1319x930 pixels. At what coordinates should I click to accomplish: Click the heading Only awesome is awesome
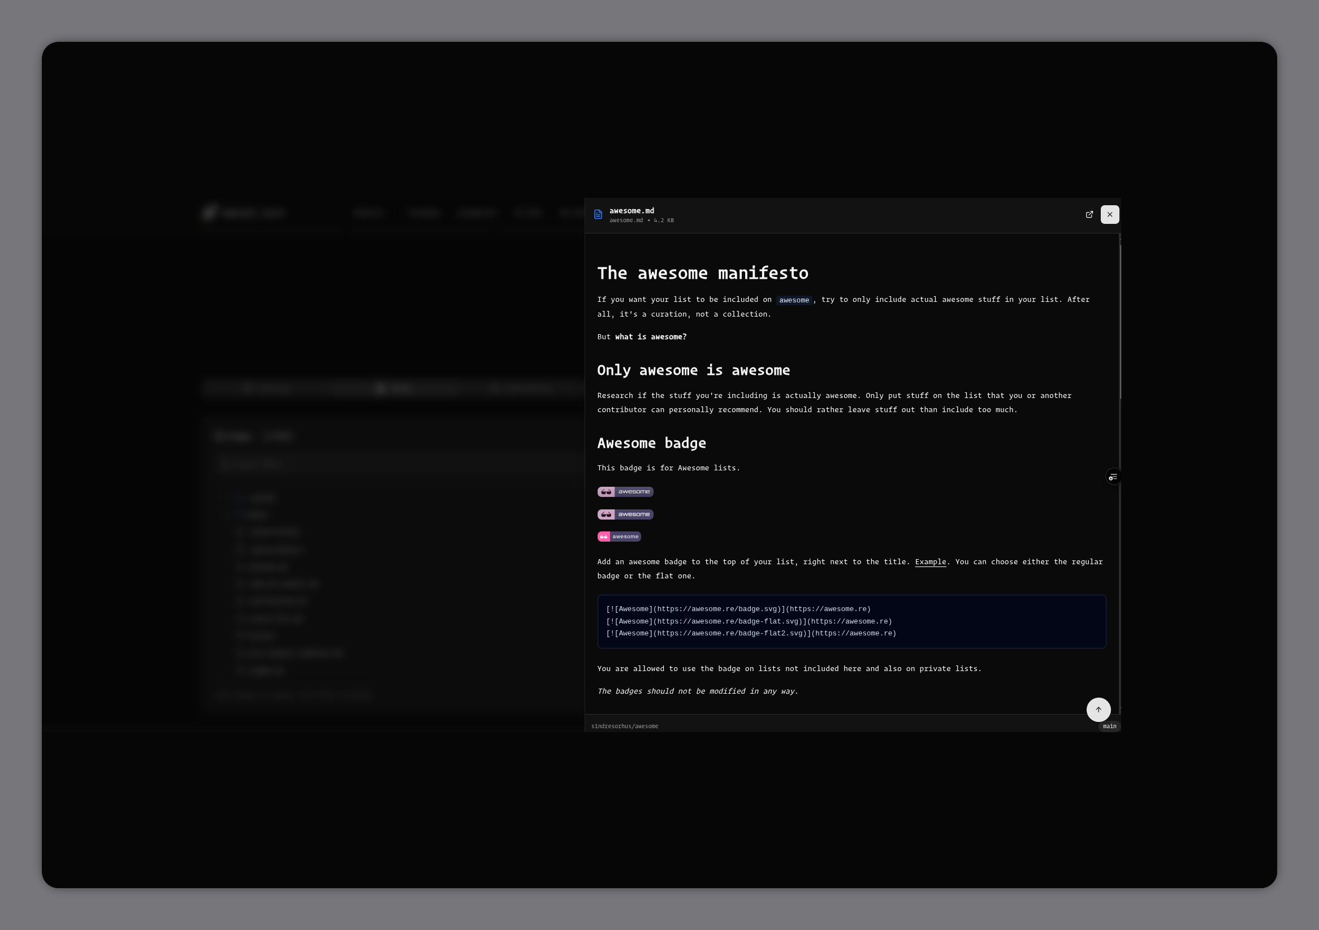693,370
